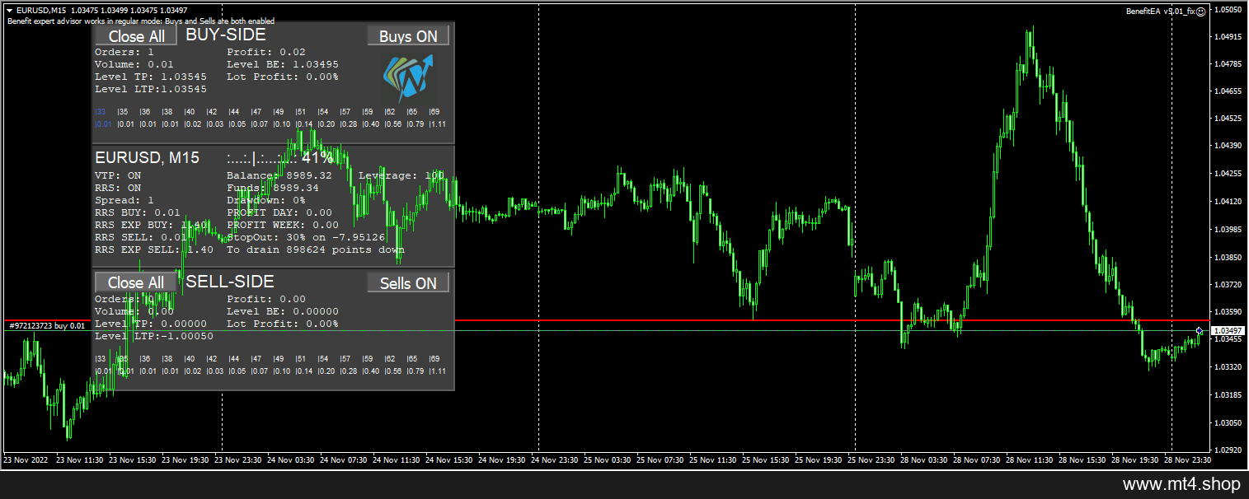Screen dimensions: 1249x499
Task: Click the Level LTP:1.03545 readout
Action: coord(151,89)
